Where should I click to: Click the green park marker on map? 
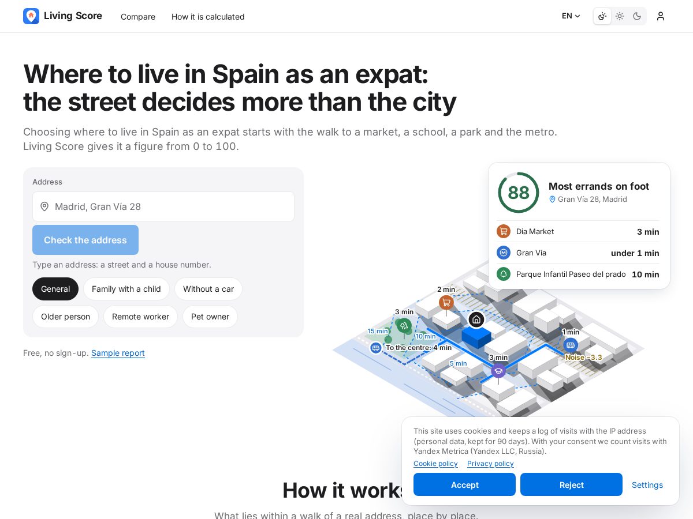click(x=404, y=326)
